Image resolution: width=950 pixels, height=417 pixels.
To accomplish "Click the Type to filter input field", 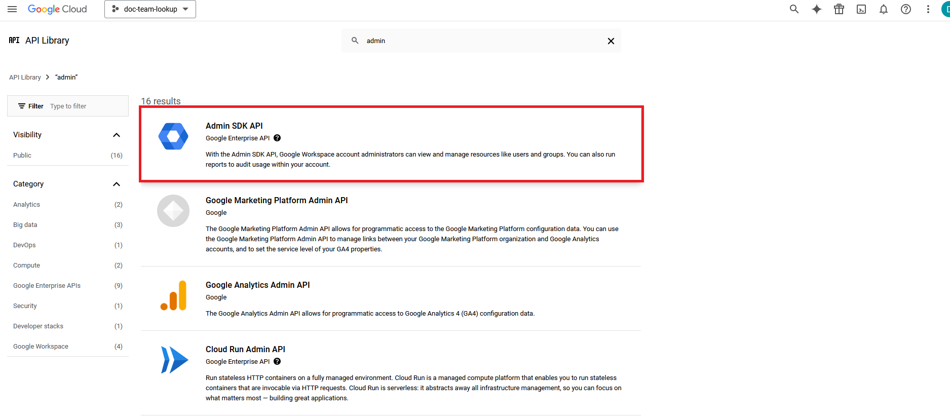I will tap(86, 106).
